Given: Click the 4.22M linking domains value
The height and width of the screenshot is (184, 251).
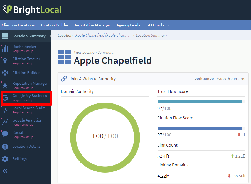Looking at the screenshot, I should tap(163, 176).
